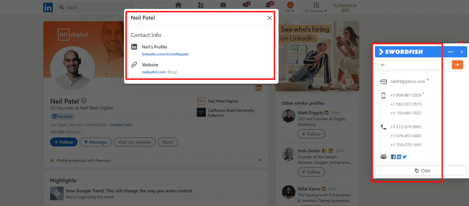This screenshot has height=206, width=469.
Task: Select mobile number +1 562-237-2515
Action: [x=406, y=104]
